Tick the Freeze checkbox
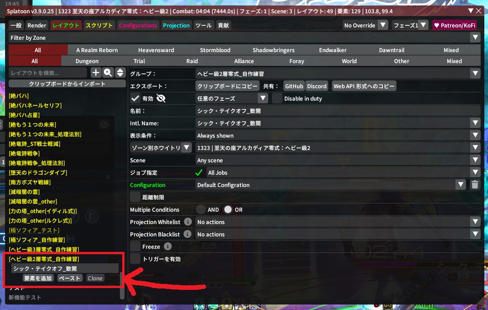This screenshot has width=488, height=310. tap(135, 246)
